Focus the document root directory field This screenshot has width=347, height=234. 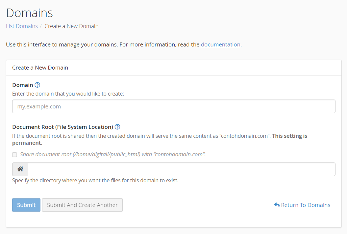coord(182,169)
